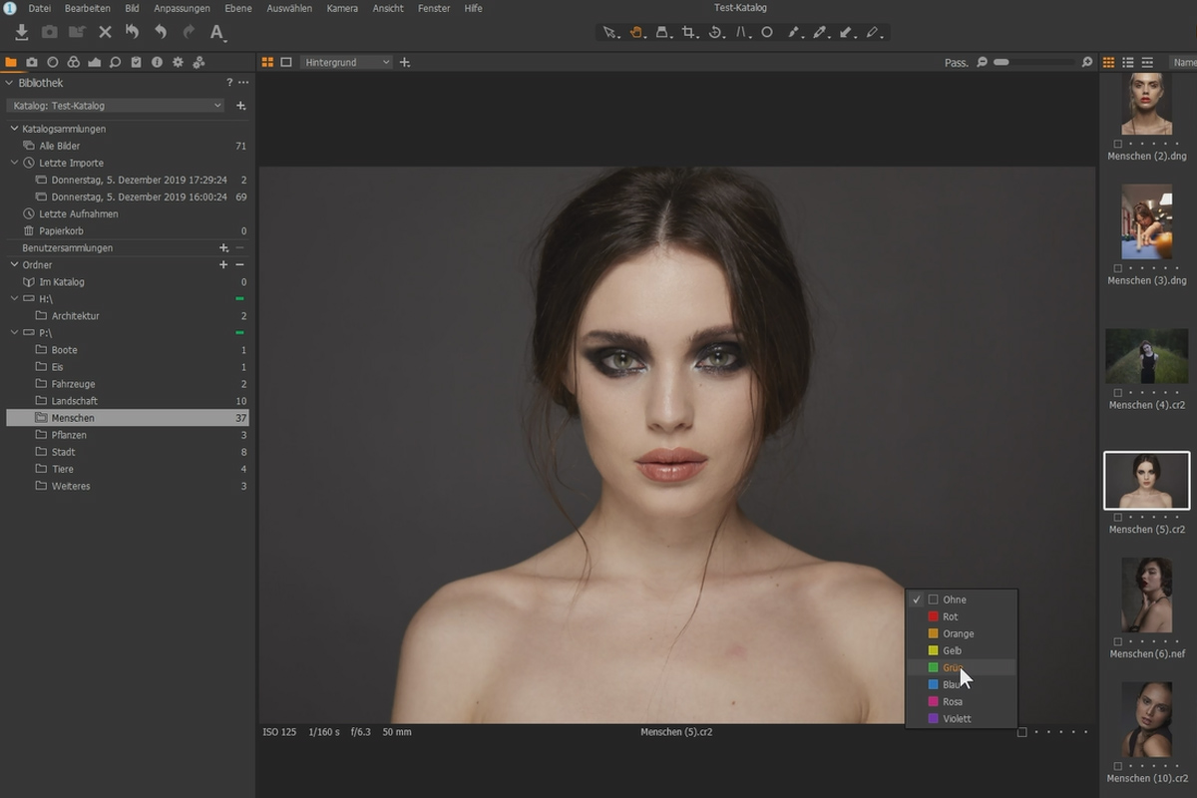Click the Import images toolbar icon
The width and height of the screenshot is (1197, 798).
click(22, 32)
